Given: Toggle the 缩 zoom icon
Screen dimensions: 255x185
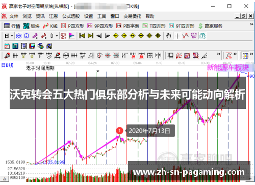Looking at the screenshot, I should (202, 36).
